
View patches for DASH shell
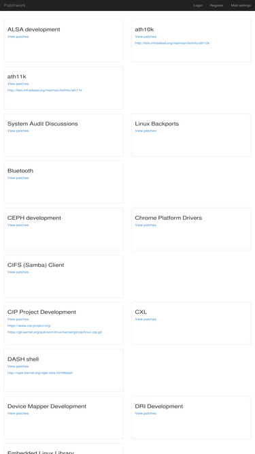pos(18,366)
